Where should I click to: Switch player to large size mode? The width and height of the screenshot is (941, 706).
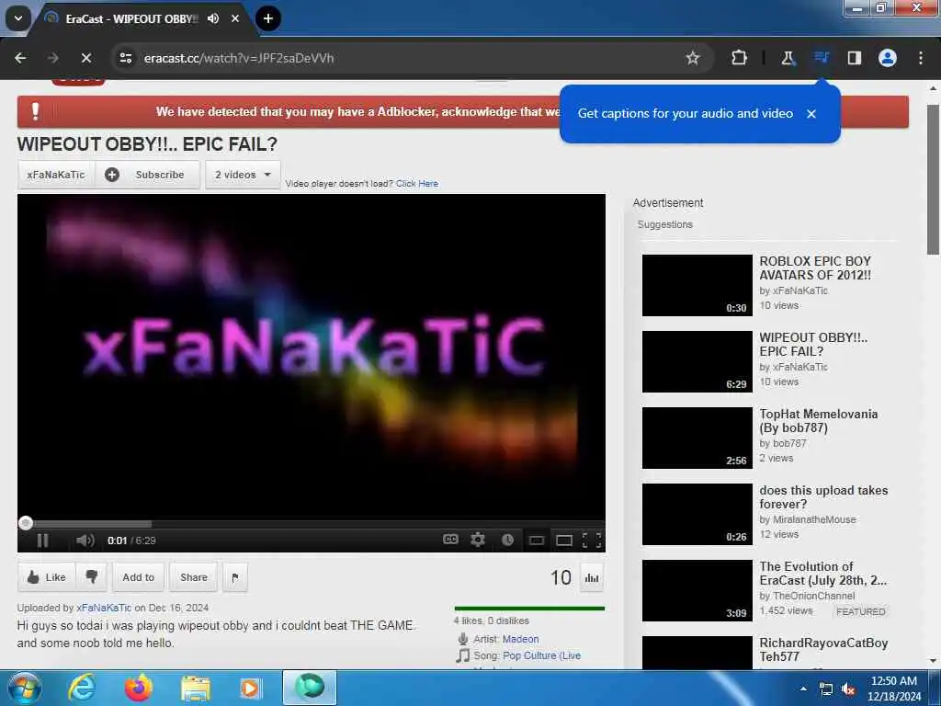click(x=564, y=541)
